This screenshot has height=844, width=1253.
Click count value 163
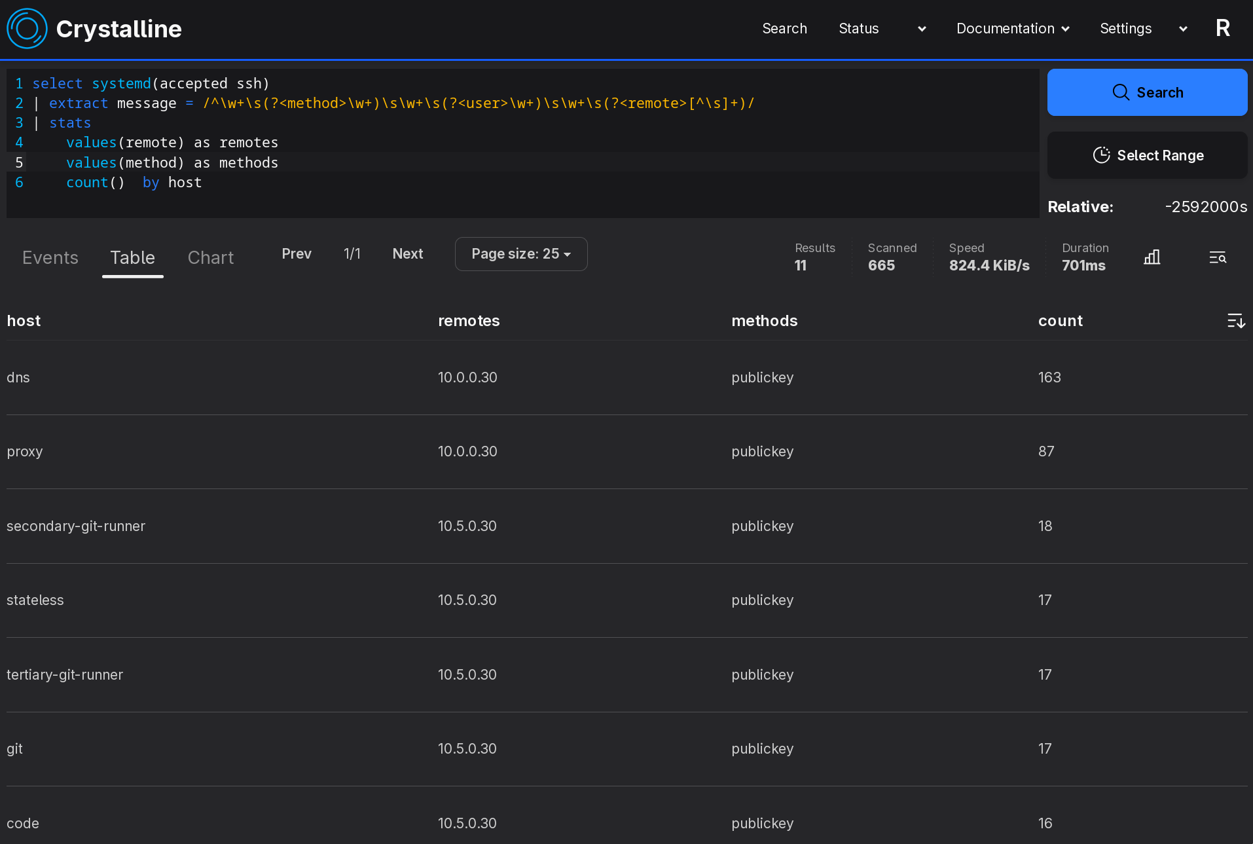[1049, 377]
